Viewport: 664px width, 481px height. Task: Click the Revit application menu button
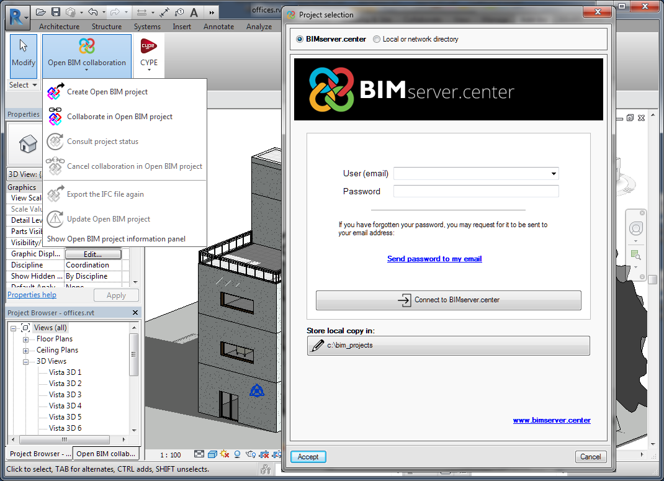click(17, 16)
